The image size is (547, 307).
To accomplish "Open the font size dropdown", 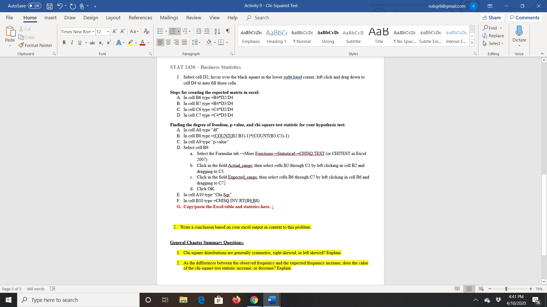I will pos(108,32).
